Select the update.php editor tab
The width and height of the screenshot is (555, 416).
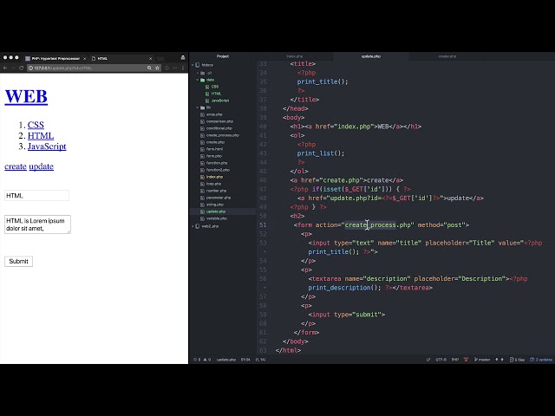point(371,56)
